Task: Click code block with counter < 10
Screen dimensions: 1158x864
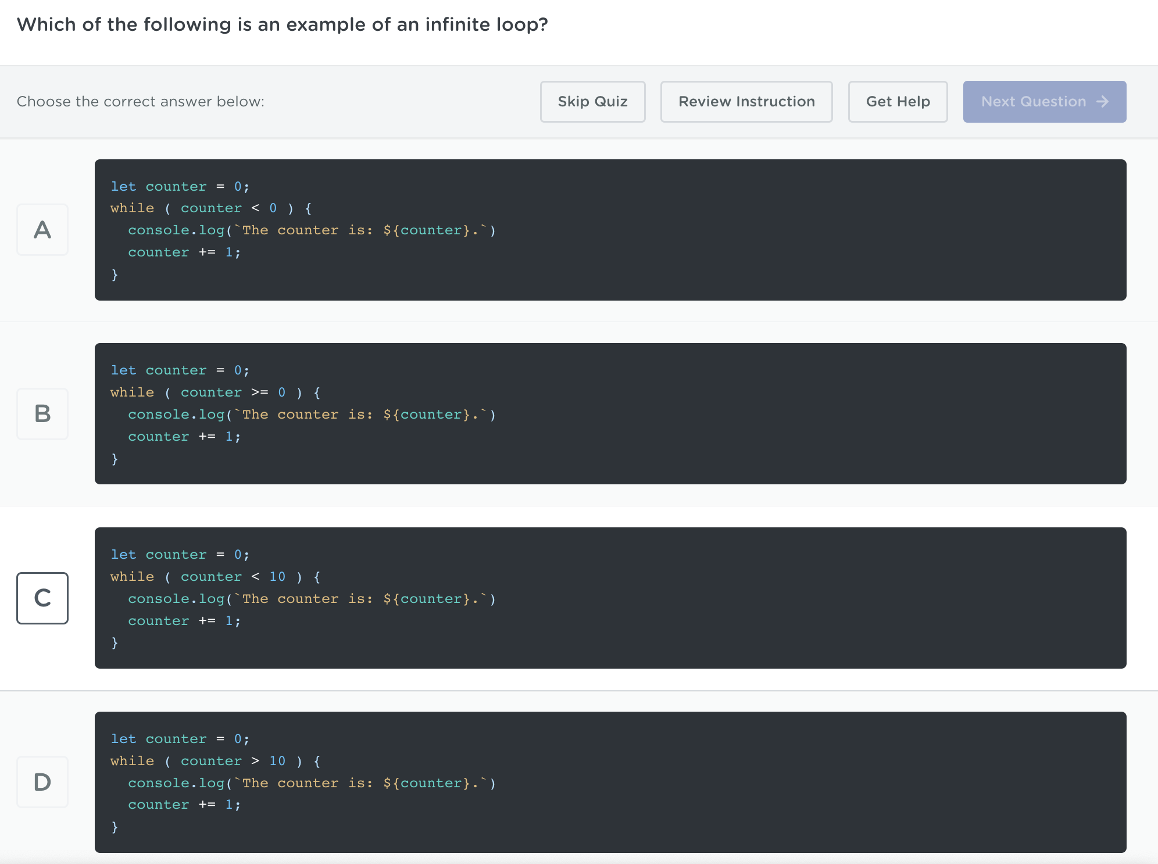Action: pyautogui.click(x=610, y=598)
